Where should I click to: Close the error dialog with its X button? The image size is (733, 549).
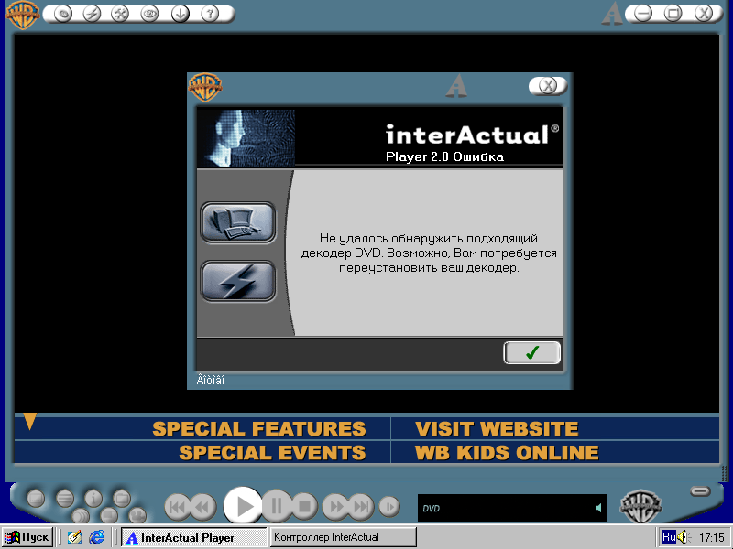548,85
